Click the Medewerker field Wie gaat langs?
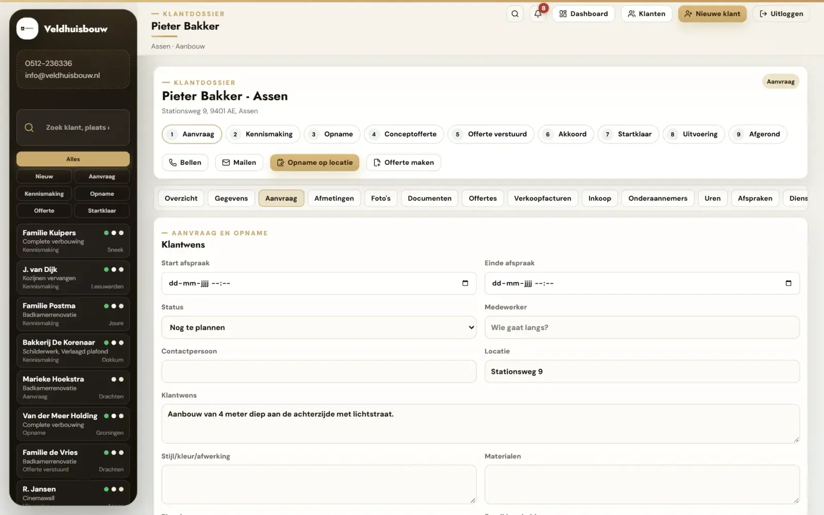824x515 pixels. tap(642, 328)
